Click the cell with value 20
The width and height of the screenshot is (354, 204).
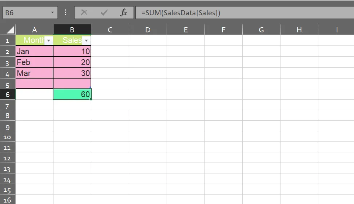[x=72, y=62]
